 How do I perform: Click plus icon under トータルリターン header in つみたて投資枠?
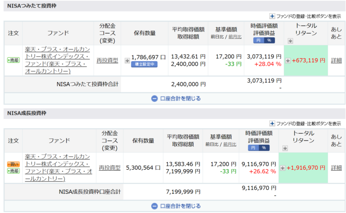pyautogui.click(x=290, y=41)
